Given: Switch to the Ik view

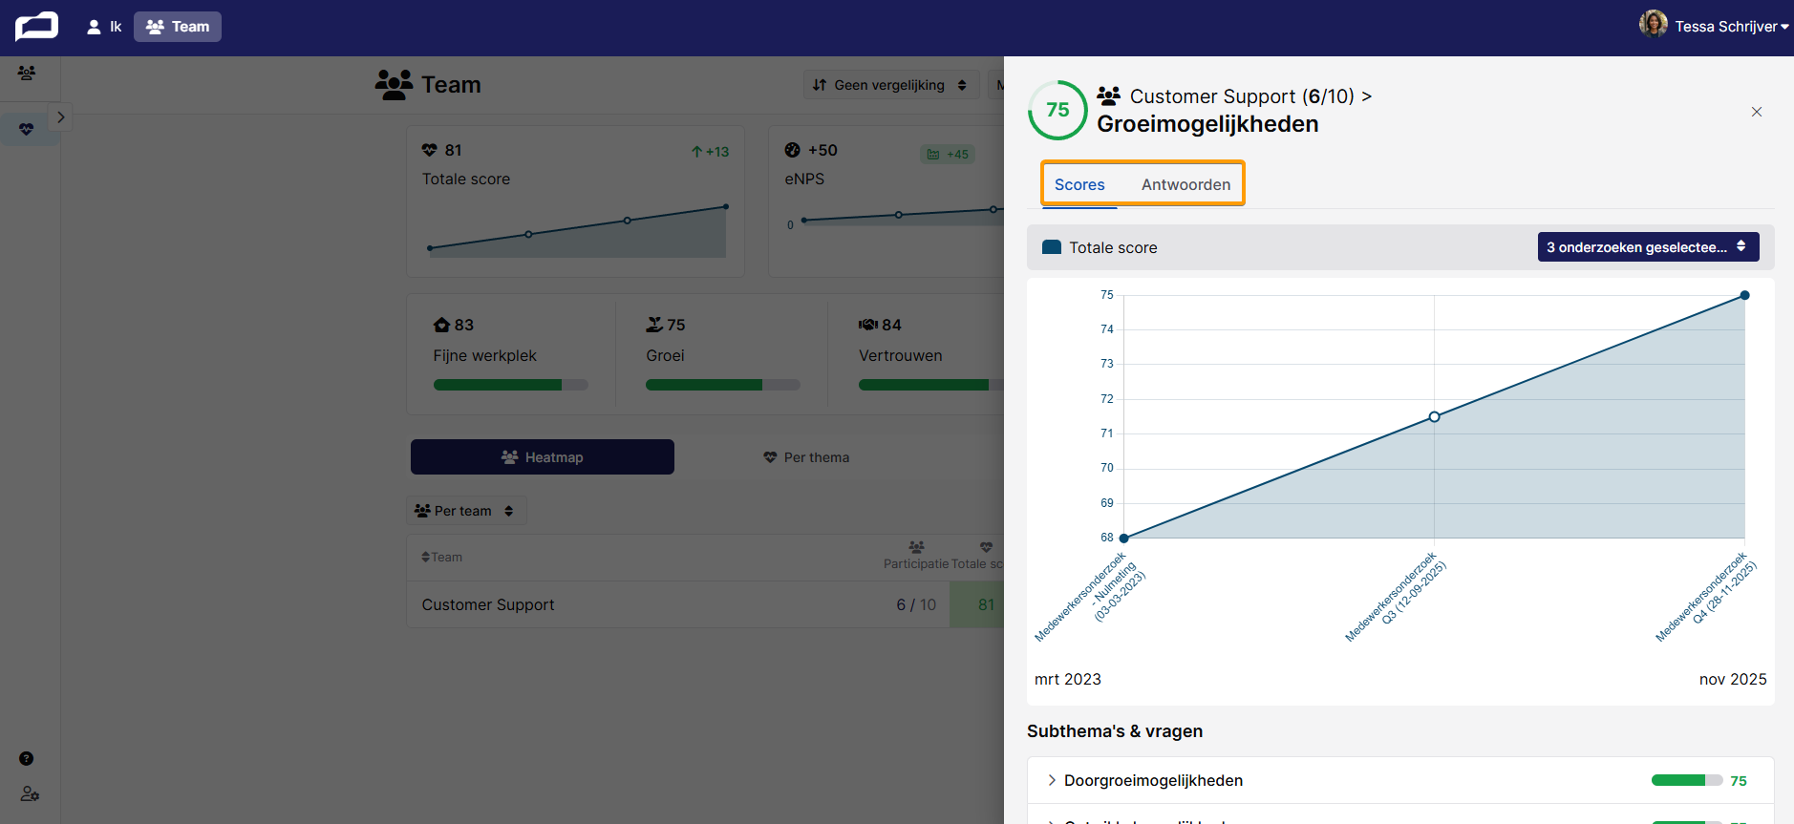Looking at the screenshot, I should click(x=104, y=27).
